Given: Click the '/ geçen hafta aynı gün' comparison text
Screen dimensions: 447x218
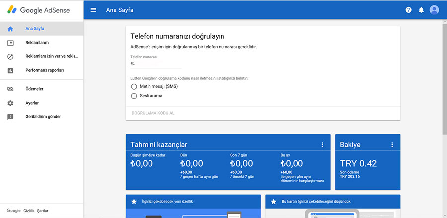Looking at the screenshot, I should point(199,177).
